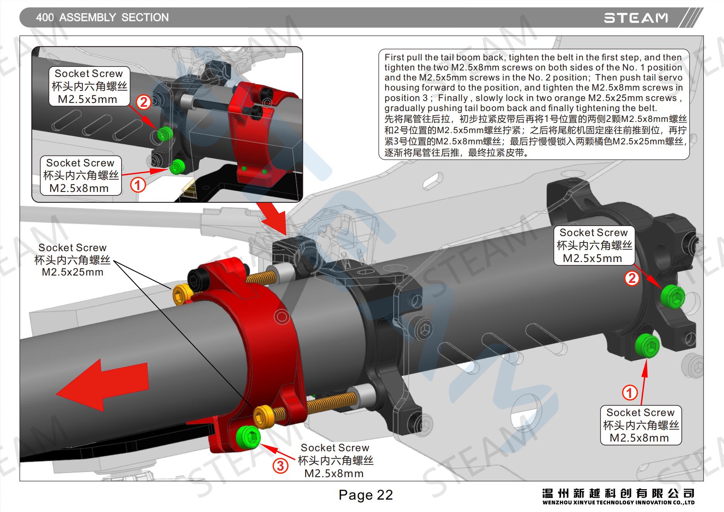Click the M2.5x5mm label on right boom mount
The width and height of the screenshot is (724, 512).
pos(594,245)
